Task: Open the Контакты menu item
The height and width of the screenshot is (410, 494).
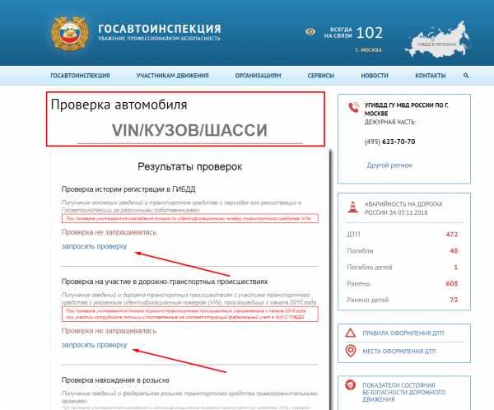Action: tap(430, 76)
